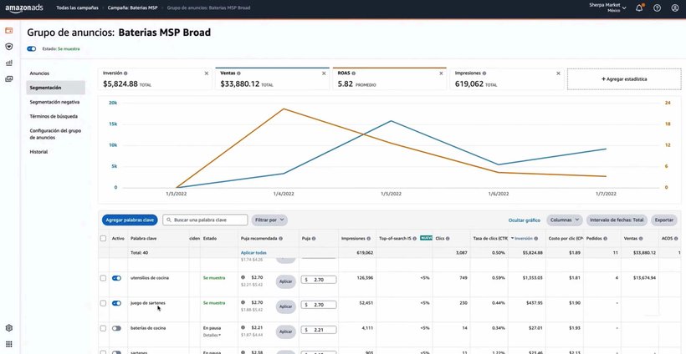The image size is (686, 354).
Task: Remove the Impresiones statistic card
Action: click(x=558, y=73)
